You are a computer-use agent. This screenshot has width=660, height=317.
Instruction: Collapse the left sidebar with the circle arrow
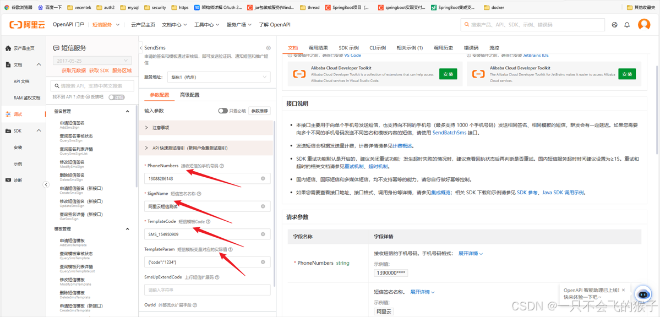click(46, 185)
